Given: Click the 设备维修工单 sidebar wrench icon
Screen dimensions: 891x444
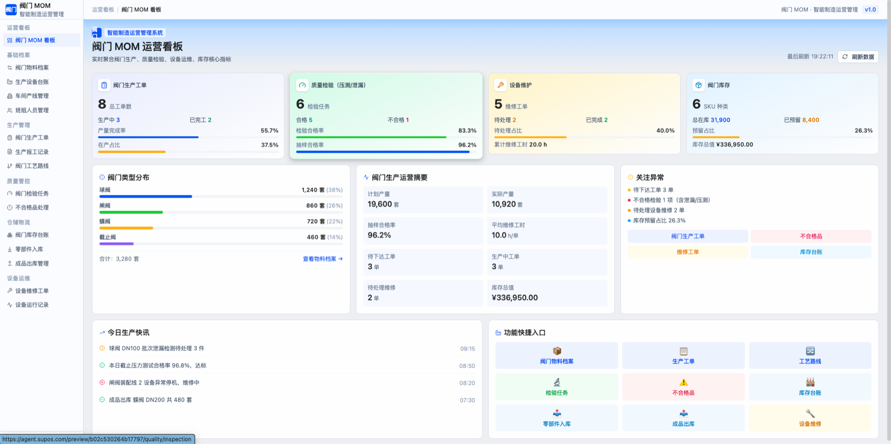Looking at the screenshot, I should 10,291.
